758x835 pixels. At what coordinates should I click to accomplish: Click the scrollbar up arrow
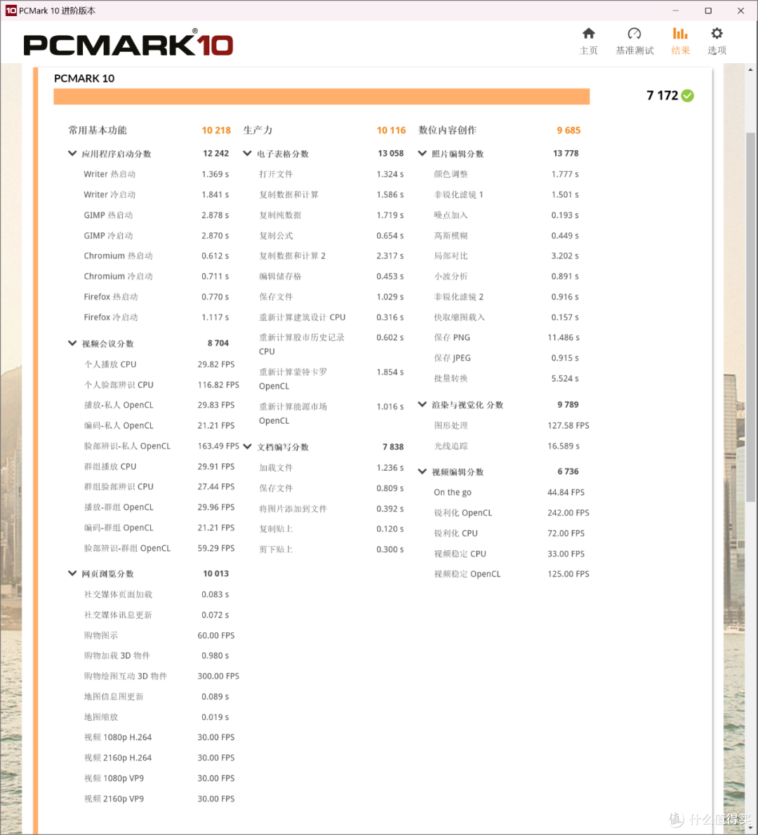pyautogui.click(x=750, y=69)
